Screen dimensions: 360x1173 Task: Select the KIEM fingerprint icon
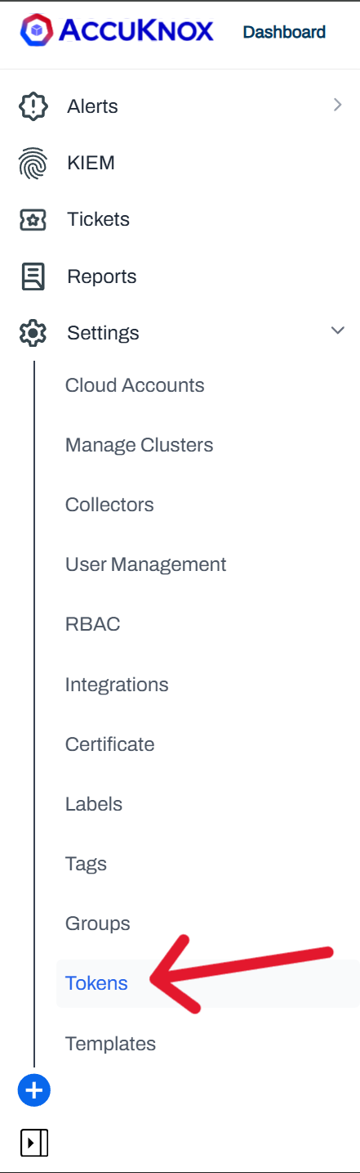tap(33, 164)
